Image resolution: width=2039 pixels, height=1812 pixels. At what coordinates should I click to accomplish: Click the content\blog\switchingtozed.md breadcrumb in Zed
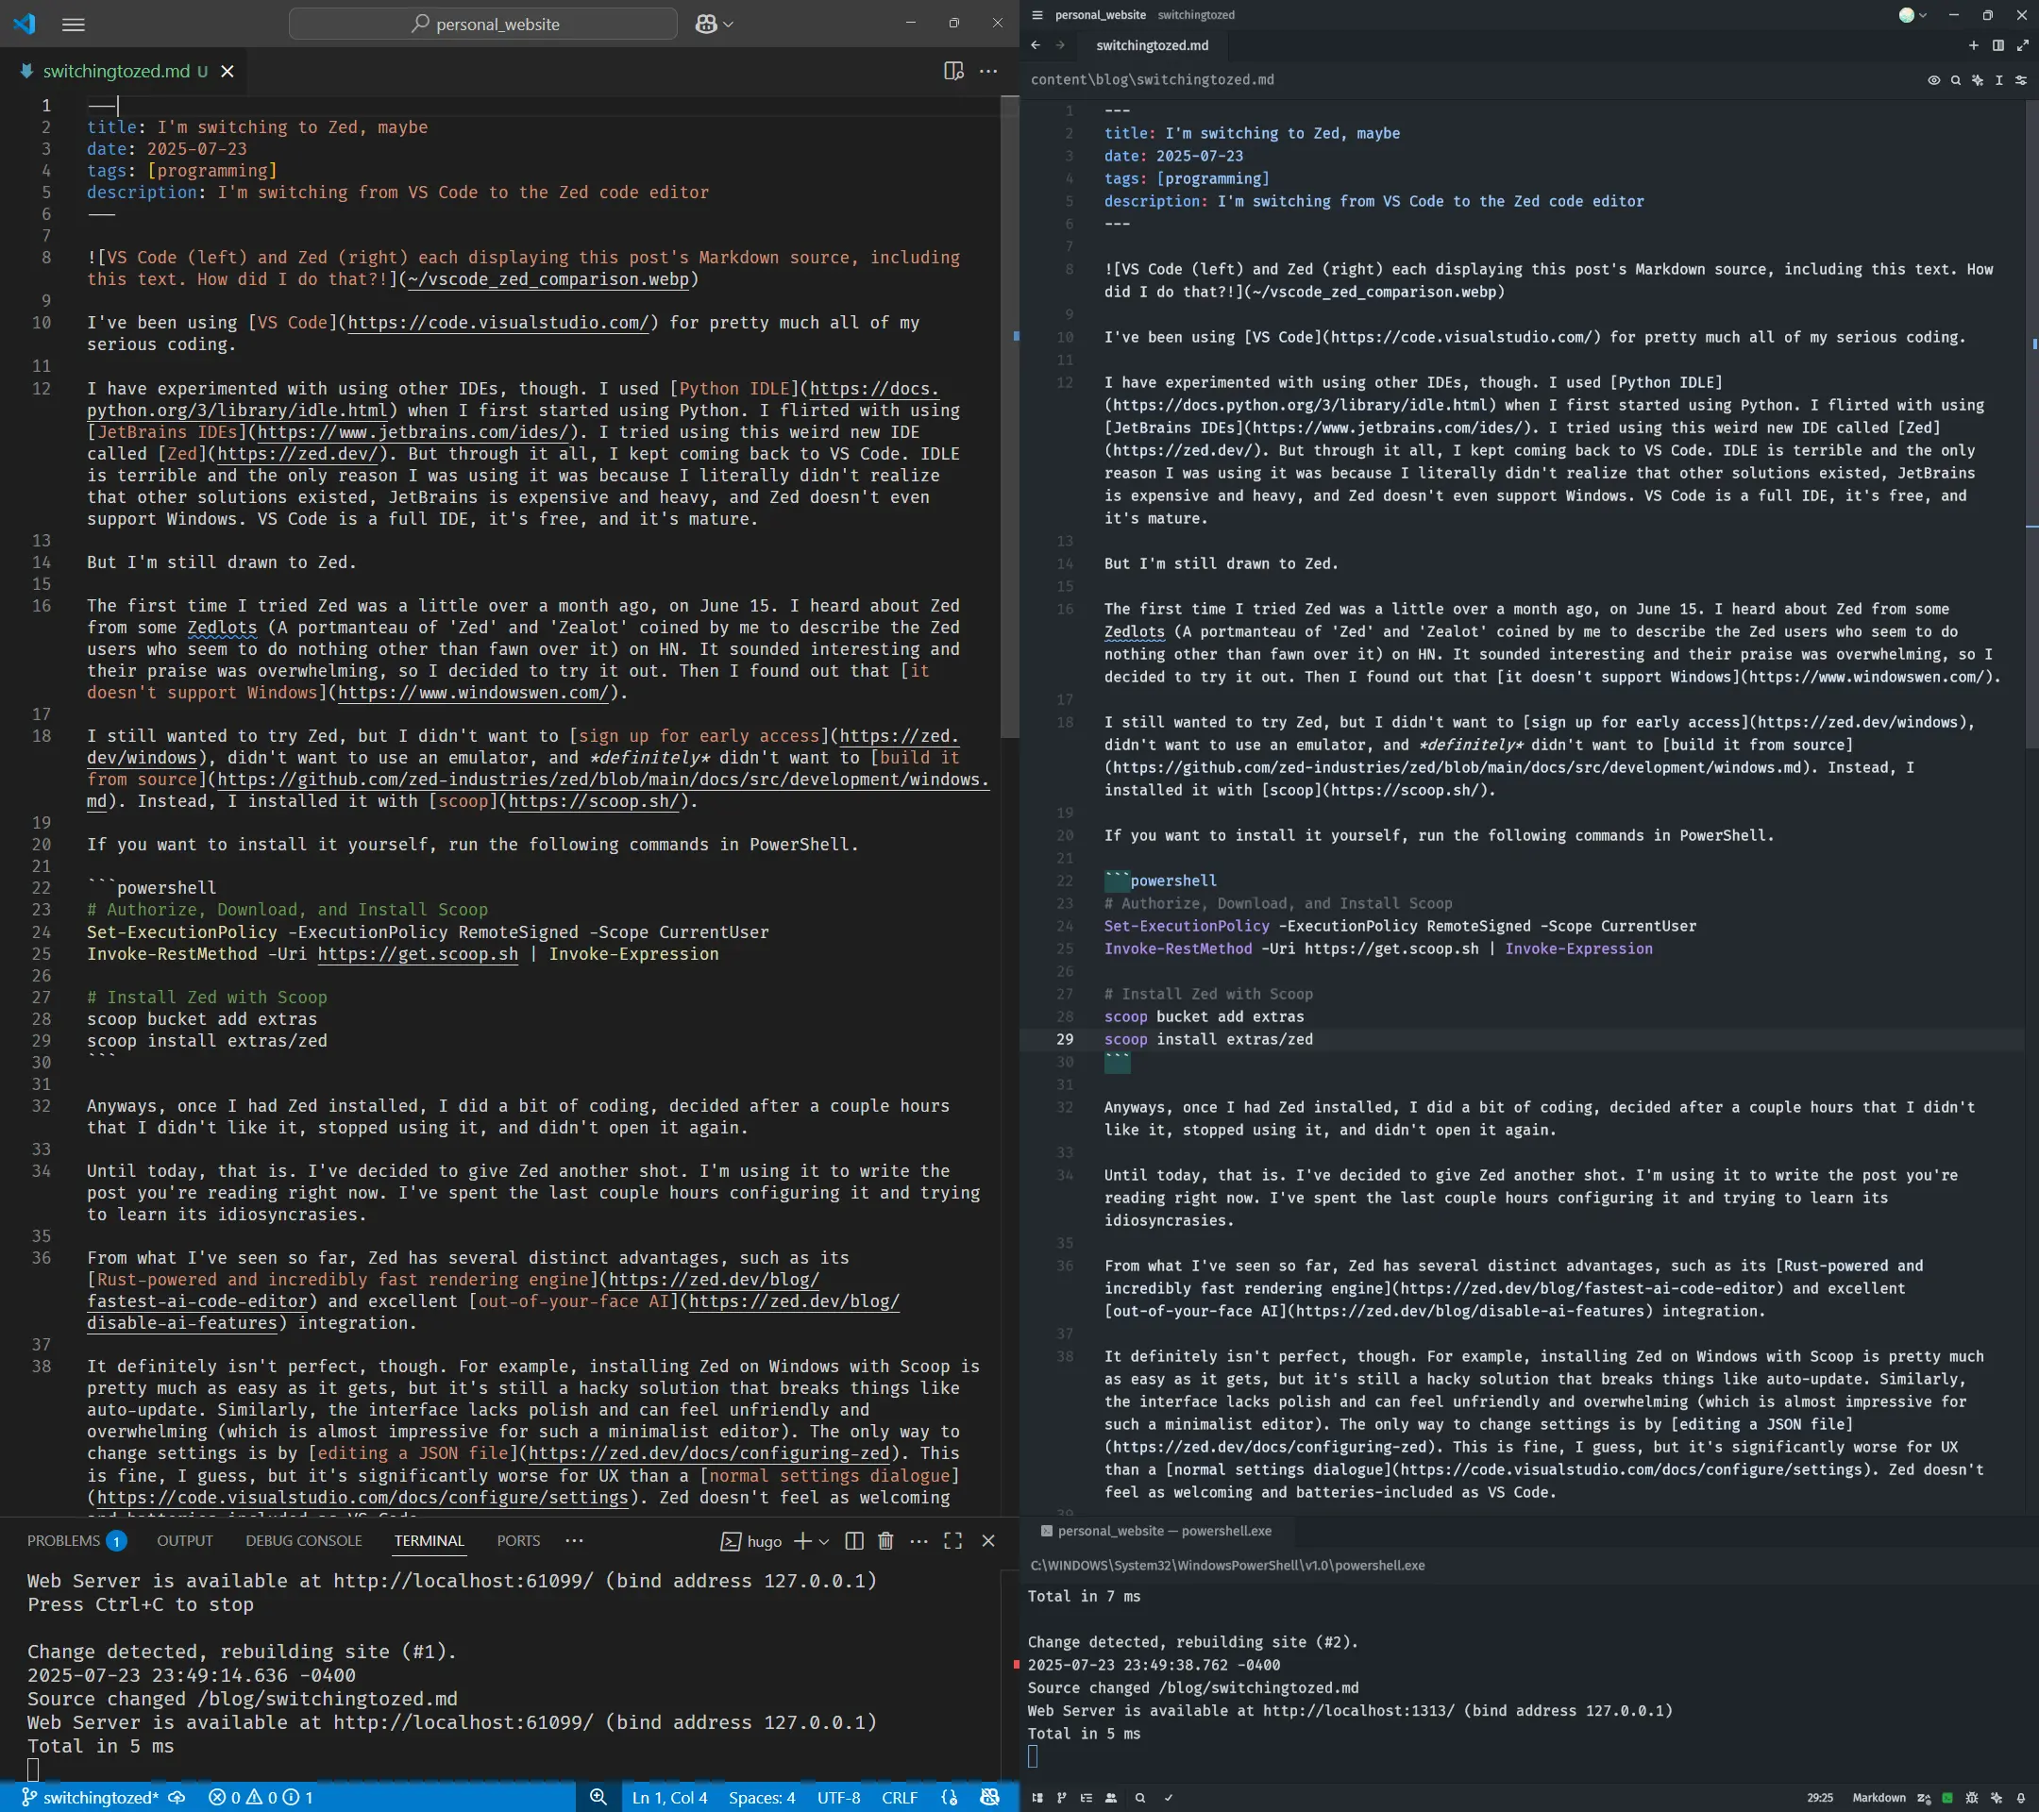[x=1153, y=80]
